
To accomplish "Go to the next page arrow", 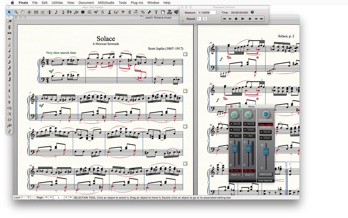I will 66,197.
